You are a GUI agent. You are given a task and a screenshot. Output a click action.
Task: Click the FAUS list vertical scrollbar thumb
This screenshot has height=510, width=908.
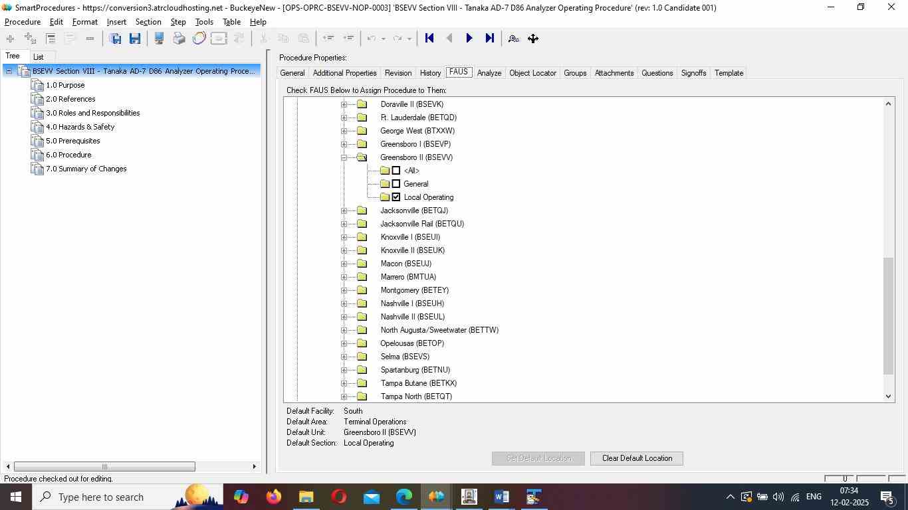click(889, 316)
